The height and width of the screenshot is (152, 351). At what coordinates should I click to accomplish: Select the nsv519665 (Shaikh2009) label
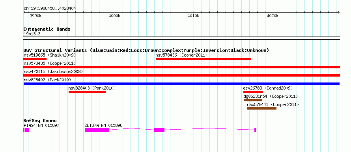click(50, 55)
